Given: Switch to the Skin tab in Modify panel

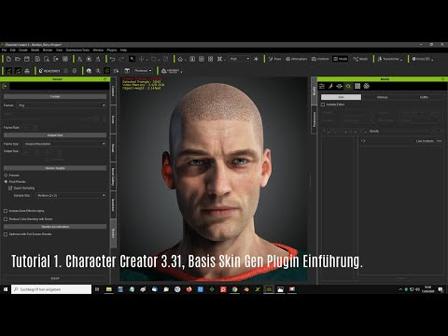Looking at the screenshot, I should pyautogui.click(x=342, y=97).
